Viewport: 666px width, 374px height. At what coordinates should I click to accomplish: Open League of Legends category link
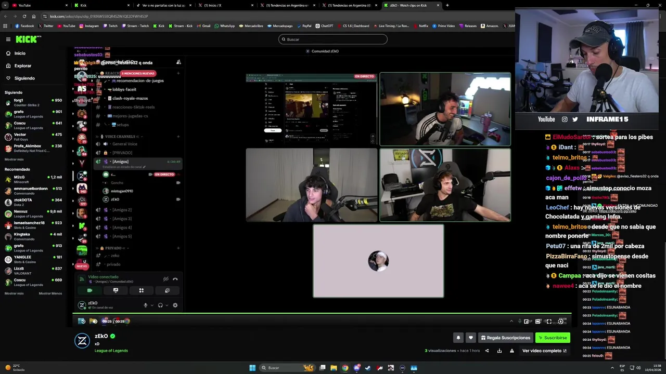tap(111, 351)
